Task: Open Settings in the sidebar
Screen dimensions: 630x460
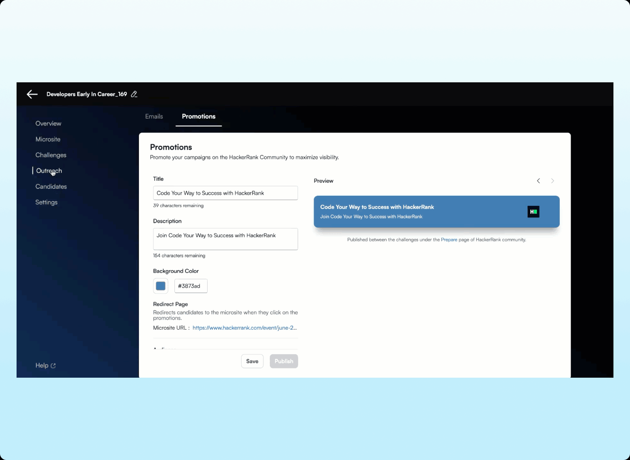Action: point(46,202)
